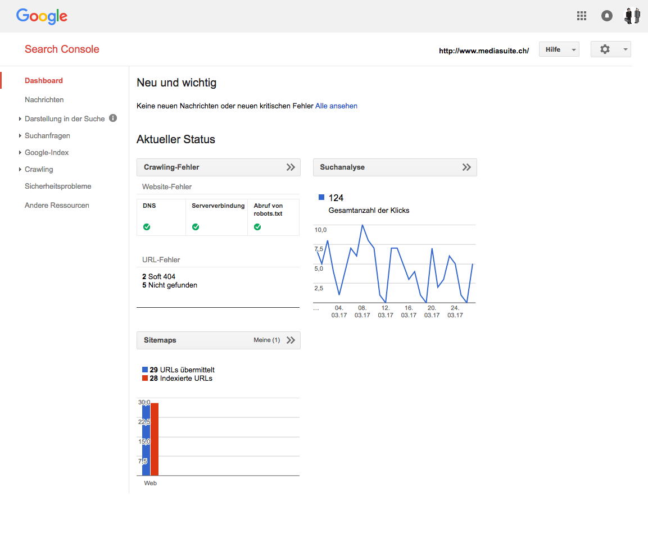Open Nachrichten in the sidebar
This screenshot has height=542, width=648.
(44, 99)
